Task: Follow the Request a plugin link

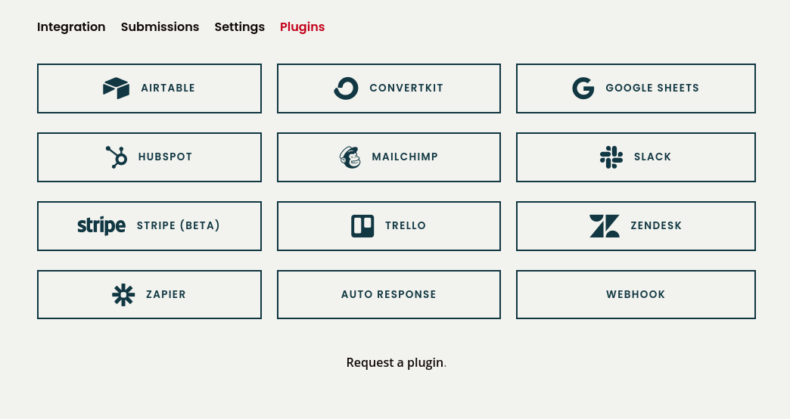Action: pos(395,363)
